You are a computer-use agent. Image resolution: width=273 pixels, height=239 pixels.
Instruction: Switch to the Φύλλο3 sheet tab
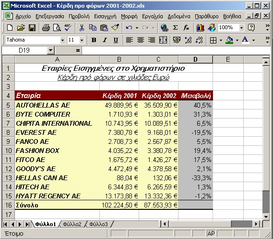click(98, 224)
